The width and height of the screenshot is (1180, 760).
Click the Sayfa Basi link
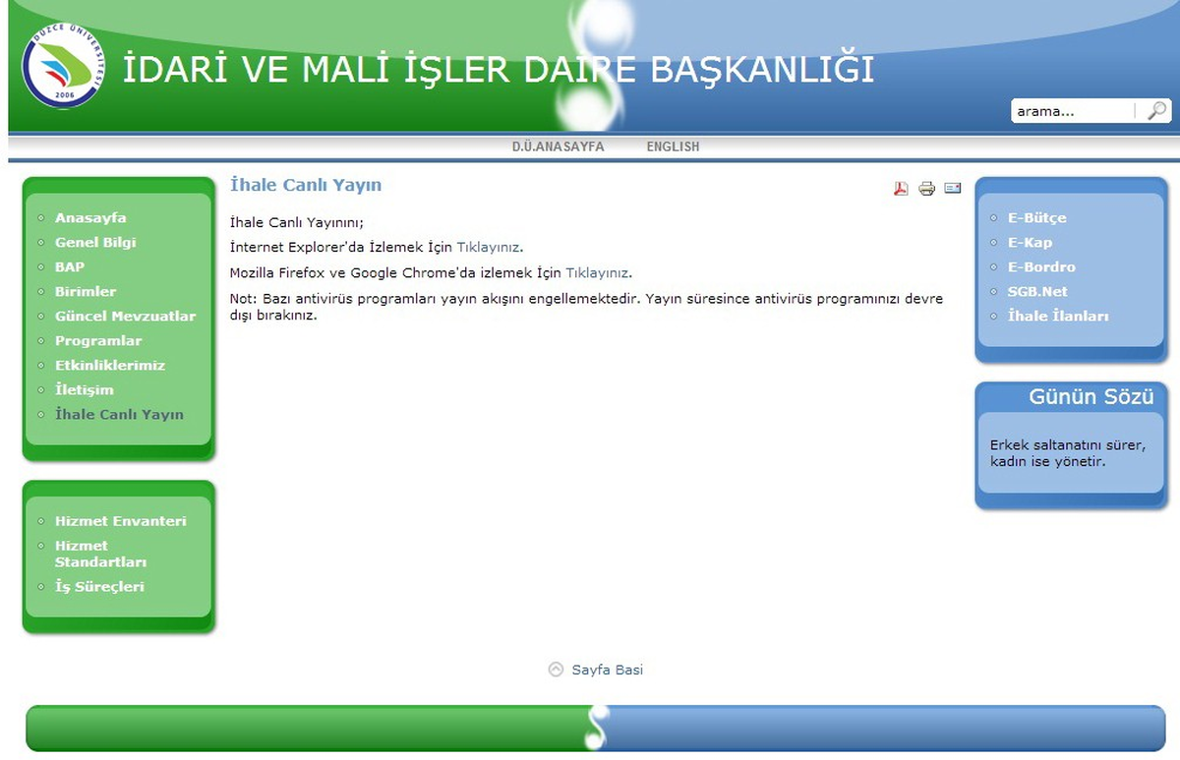click(608, 670)
